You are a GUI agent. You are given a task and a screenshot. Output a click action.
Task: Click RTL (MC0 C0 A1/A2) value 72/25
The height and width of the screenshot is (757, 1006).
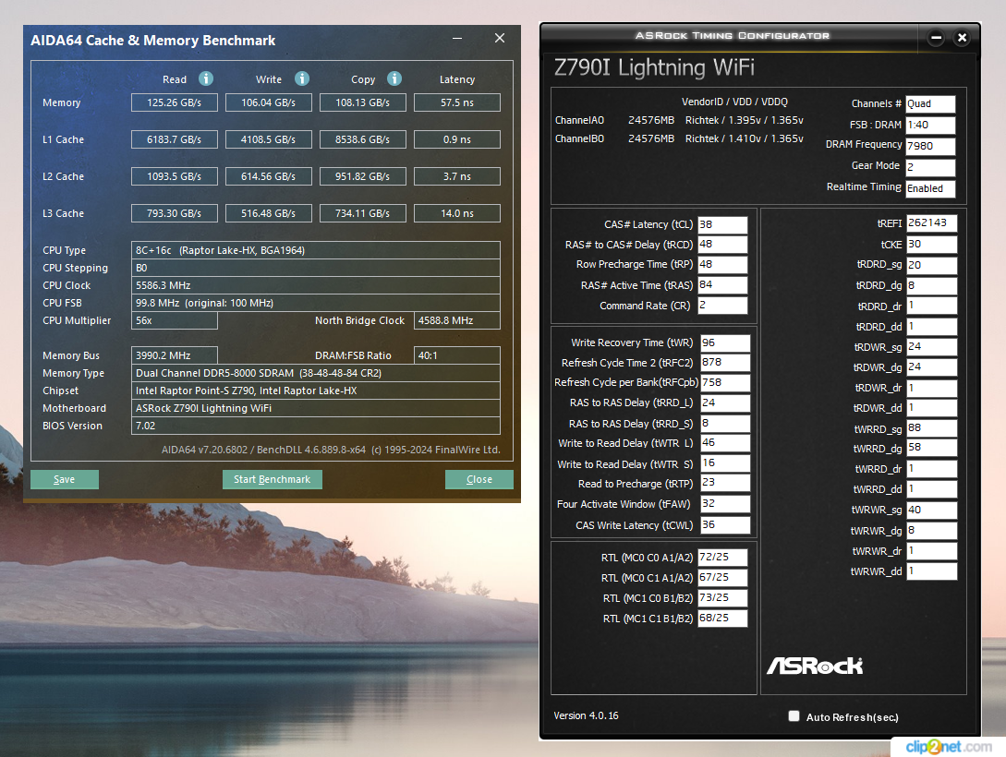(722, 558)
